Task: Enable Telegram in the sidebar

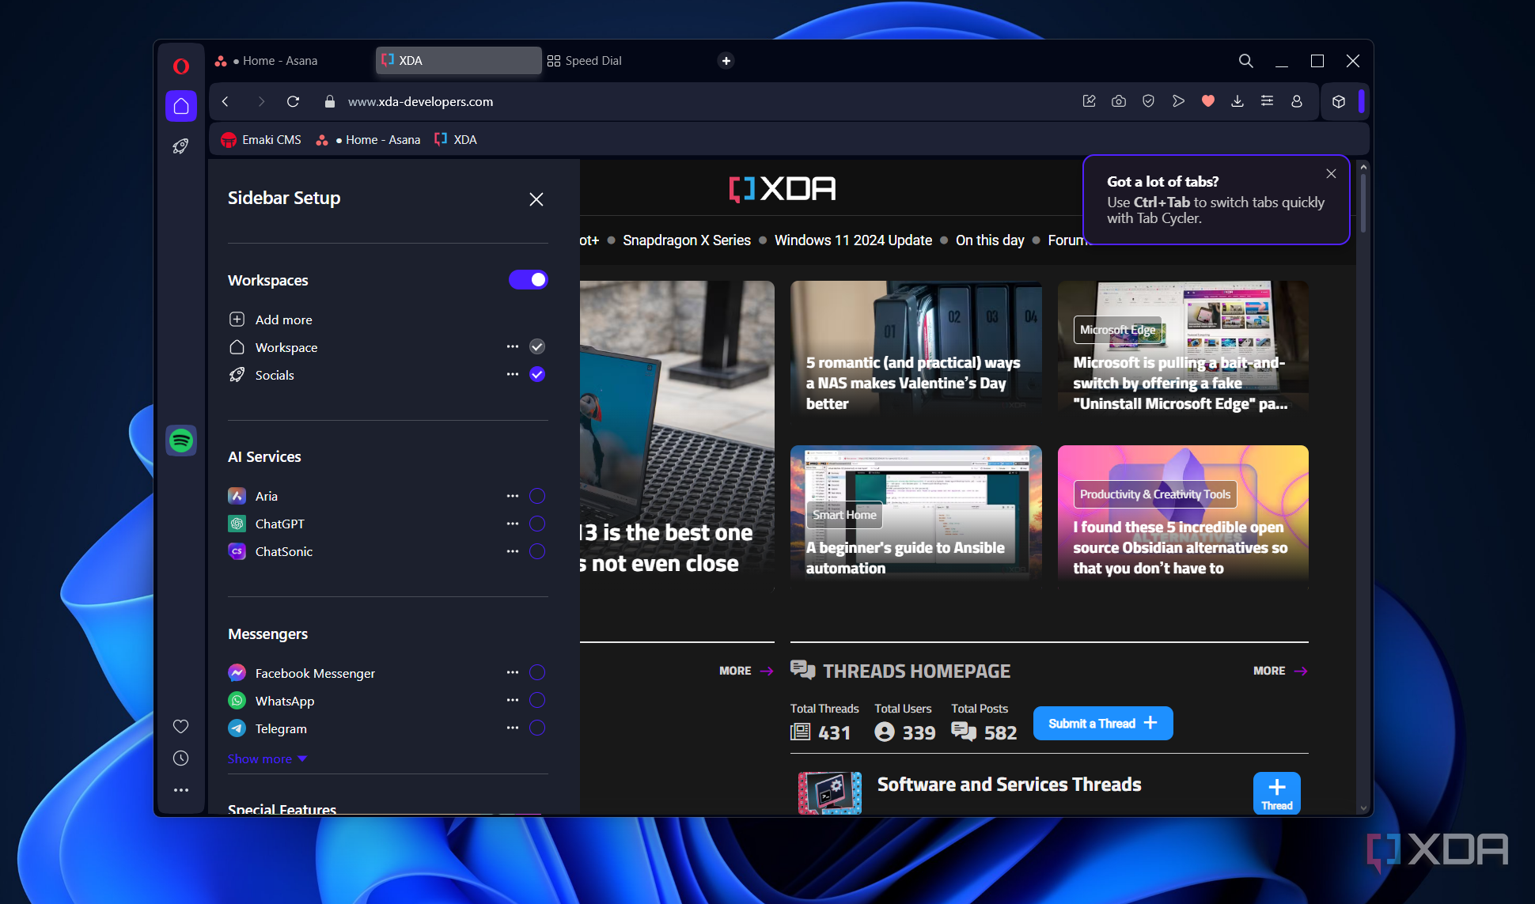Action: coord(537,728)
